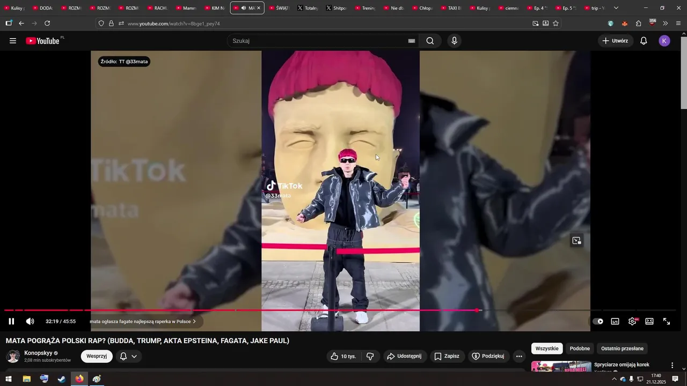Go to the YouTube home logo
The width and height of the screenshot is (687, 386).
[x=43, y=41]
